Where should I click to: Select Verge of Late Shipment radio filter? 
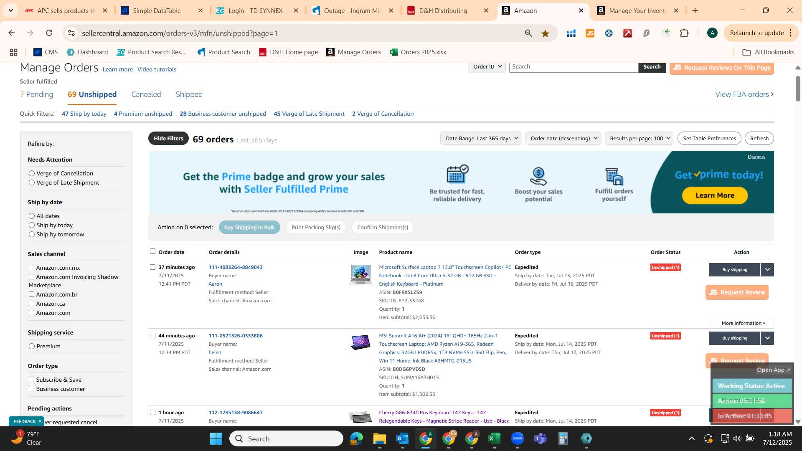click(x=31, y=182)
